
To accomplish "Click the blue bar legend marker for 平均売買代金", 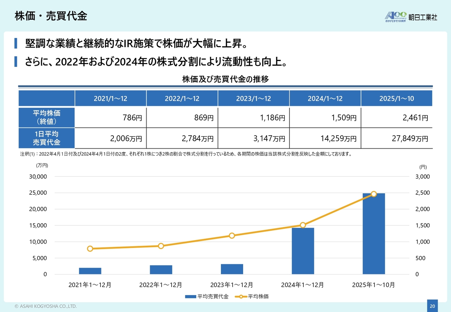I will (x=191, y=297).
